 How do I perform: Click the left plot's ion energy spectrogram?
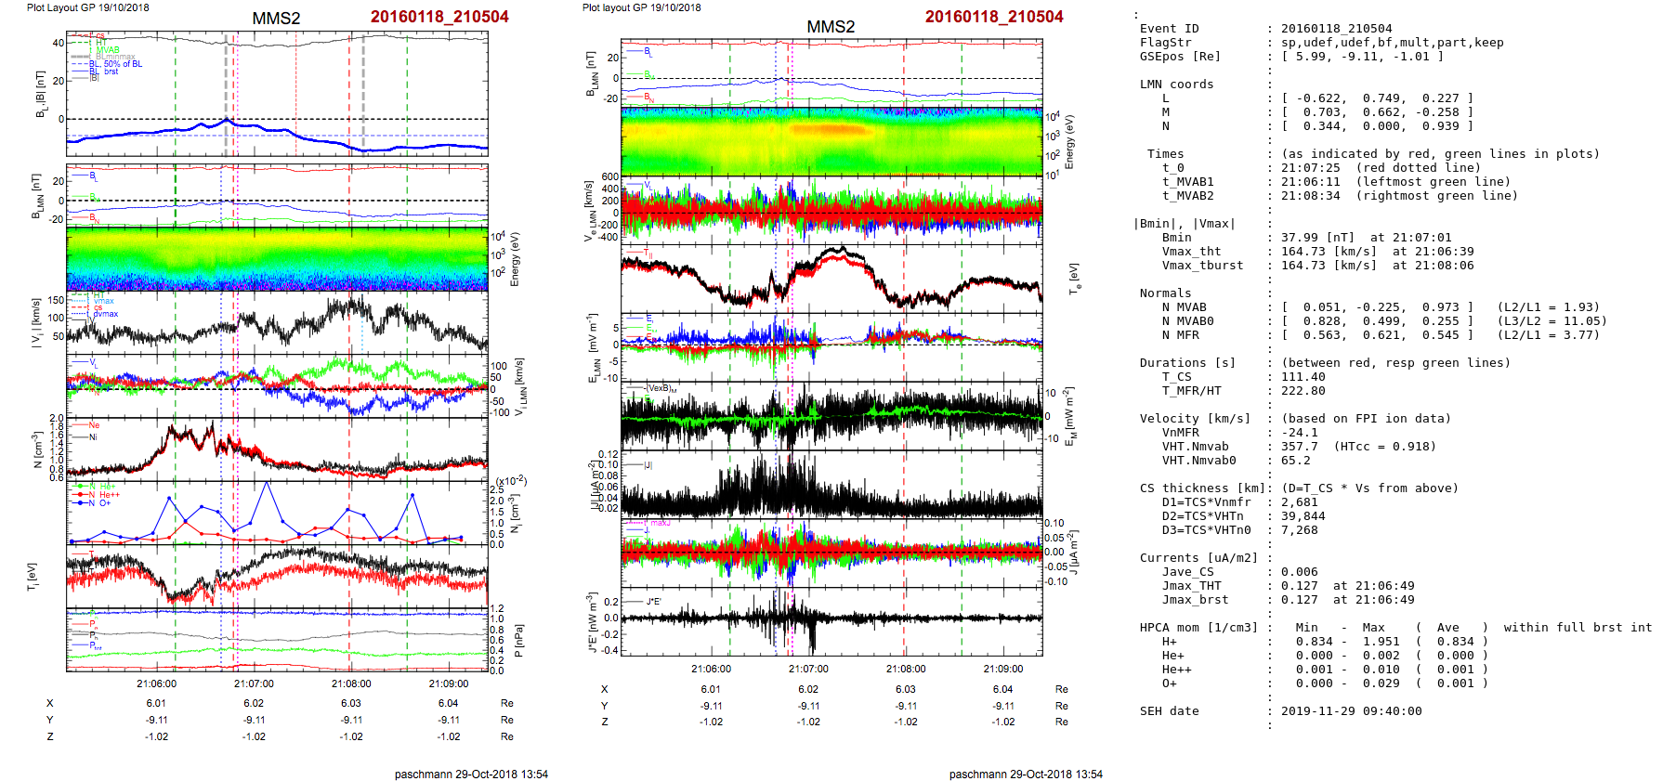click(x=277, y=258)
